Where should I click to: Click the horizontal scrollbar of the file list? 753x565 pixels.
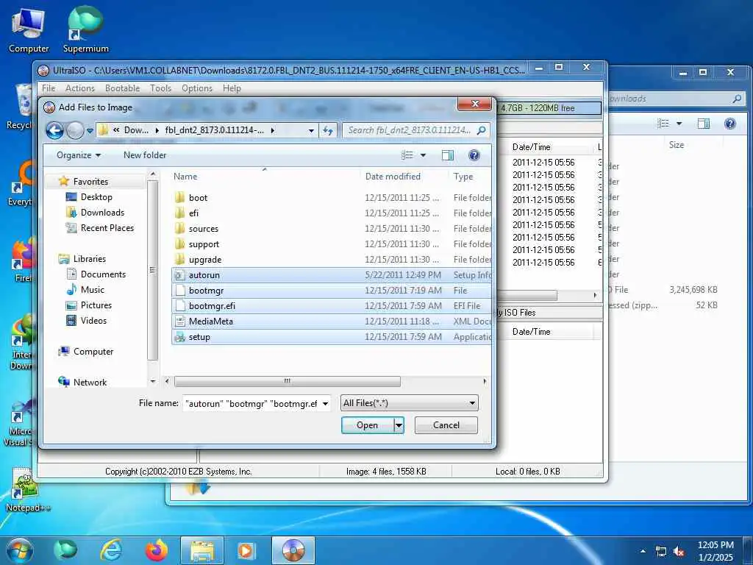(288, 382)
